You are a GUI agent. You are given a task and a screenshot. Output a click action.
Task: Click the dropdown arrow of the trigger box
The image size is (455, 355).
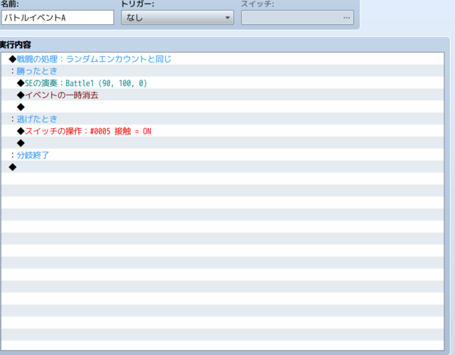[227, 18]
